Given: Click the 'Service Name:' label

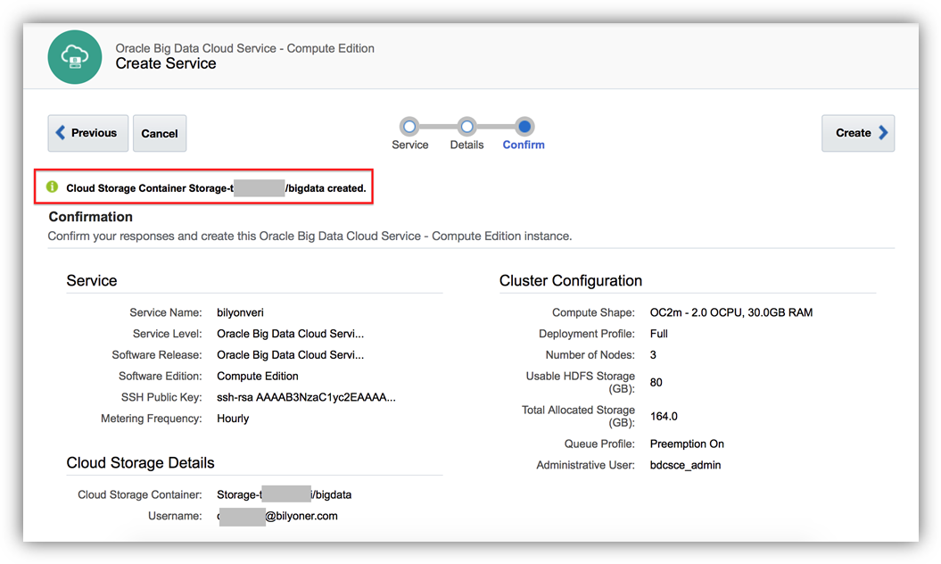Looking at the screenshot, I should [x=166, y=312].
